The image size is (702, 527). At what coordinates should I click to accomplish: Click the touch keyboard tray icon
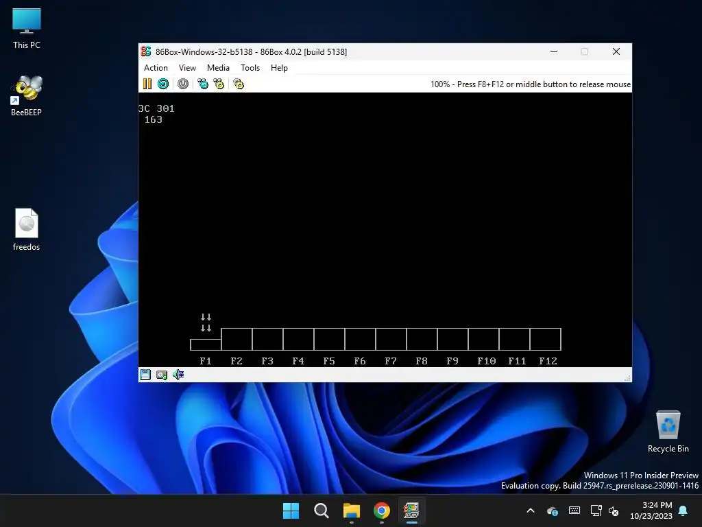[574, 510]
